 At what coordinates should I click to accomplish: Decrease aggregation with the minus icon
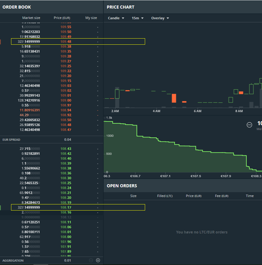click(x=91, y=260)
